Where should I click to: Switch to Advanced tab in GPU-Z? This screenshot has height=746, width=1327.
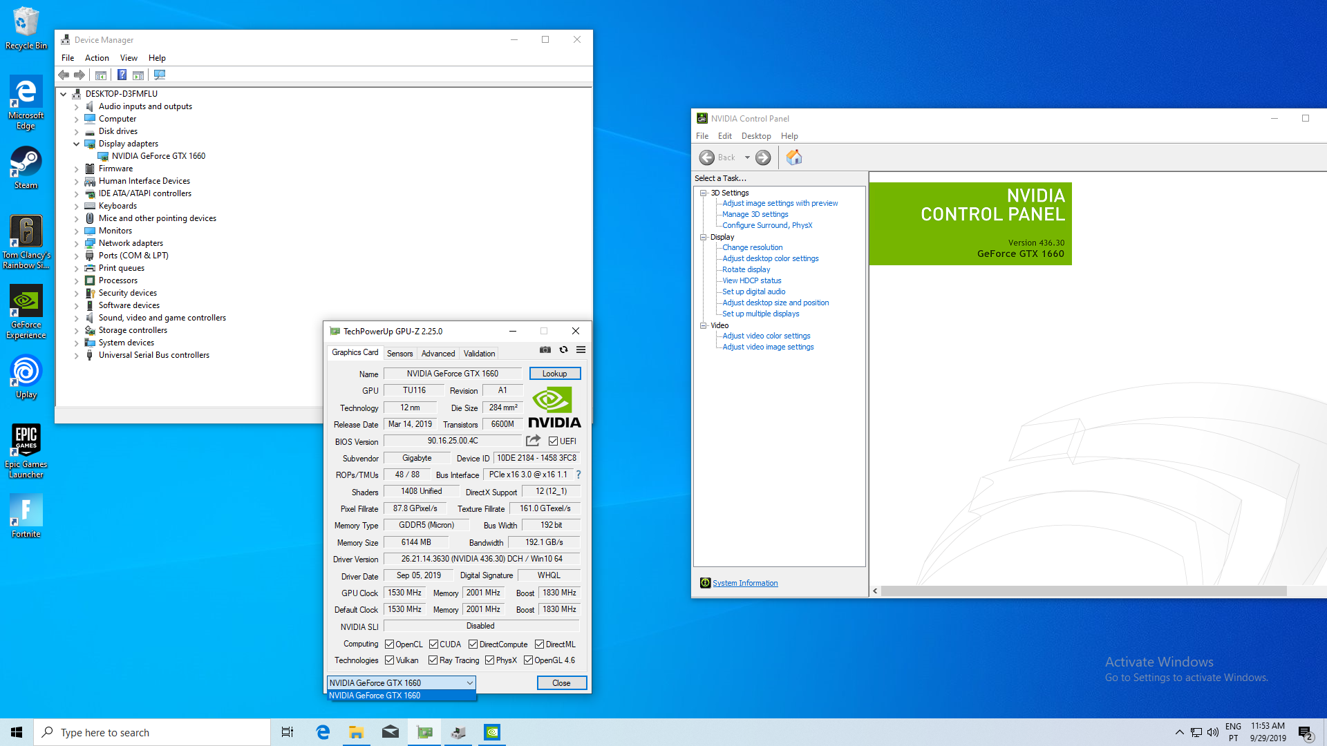438,354
